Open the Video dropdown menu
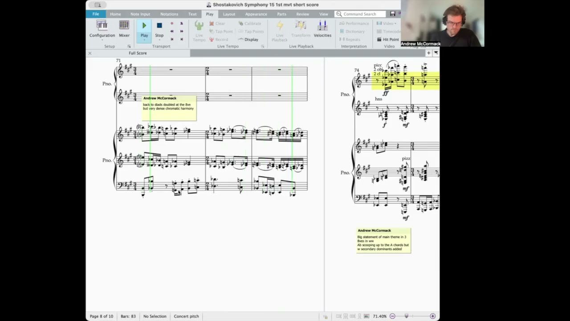This screenshot has width=570, height=321. pos(386,23)
